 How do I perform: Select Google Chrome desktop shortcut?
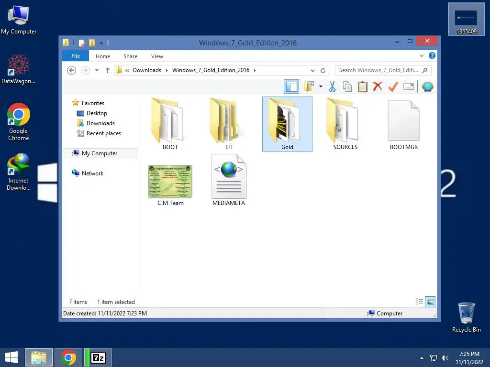tap(19, 122)
